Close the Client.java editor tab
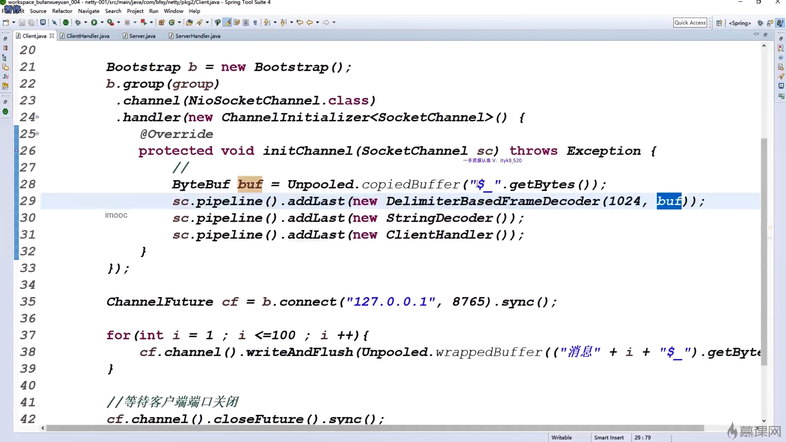786x442 pixels. 52,36
